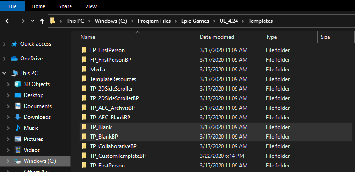Viewport: 355px width, 172px height.
Task: Go up one folder level
Action: click(42, 21)
